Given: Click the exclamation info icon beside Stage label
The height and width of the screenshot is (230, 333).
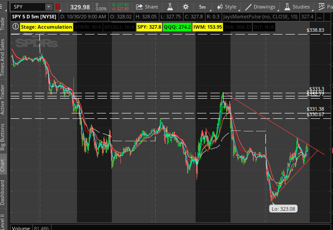Looking at the screenshot, I should pos(15,26).
